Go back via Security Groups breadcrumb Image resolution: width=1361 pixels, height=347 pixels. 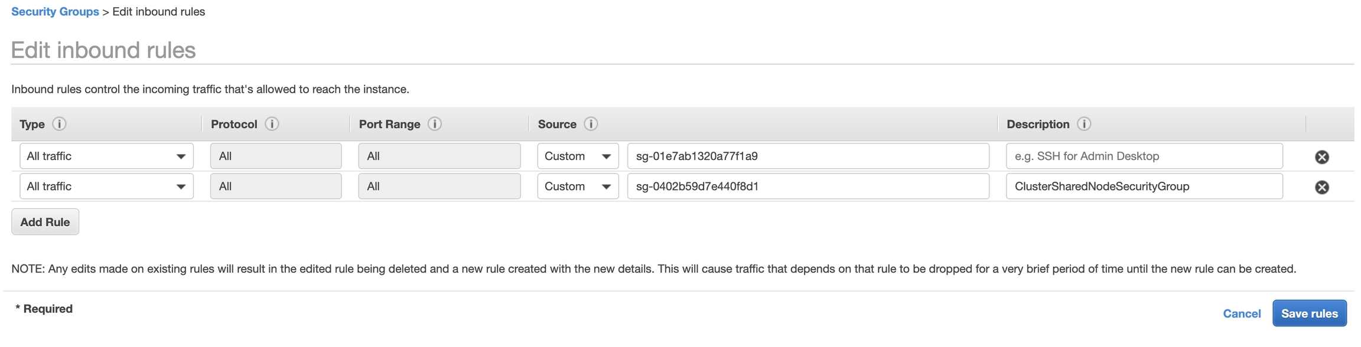point(55,12)
